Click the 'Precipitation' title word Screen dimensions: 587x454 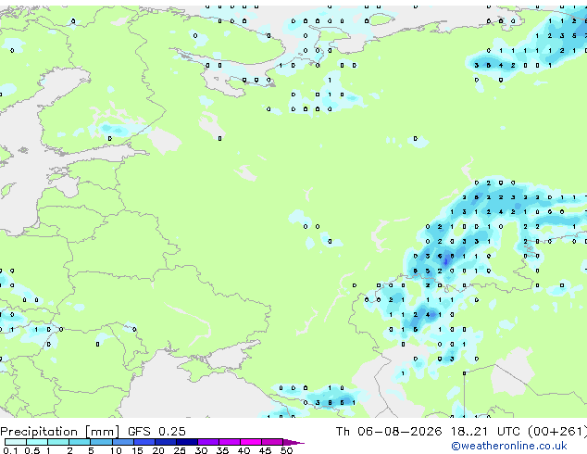tap(39, 432)
